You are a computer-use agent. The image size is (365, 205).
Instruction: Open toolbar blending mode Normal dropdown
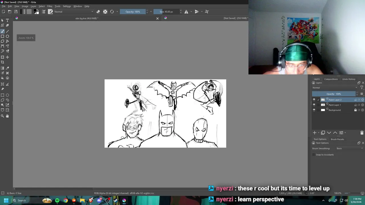pyautogui.click(x=74, y=12)
